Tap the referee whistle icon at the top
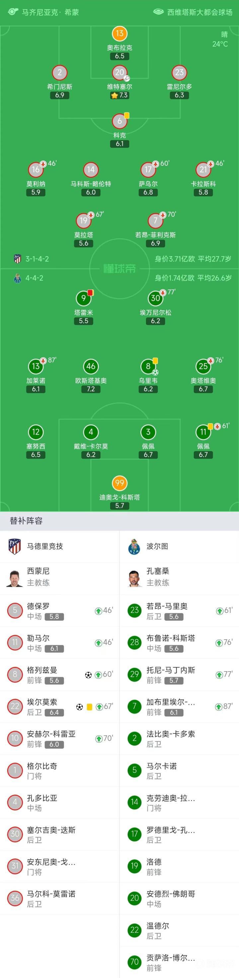This screenshot has width=239, height=978. 13,12
